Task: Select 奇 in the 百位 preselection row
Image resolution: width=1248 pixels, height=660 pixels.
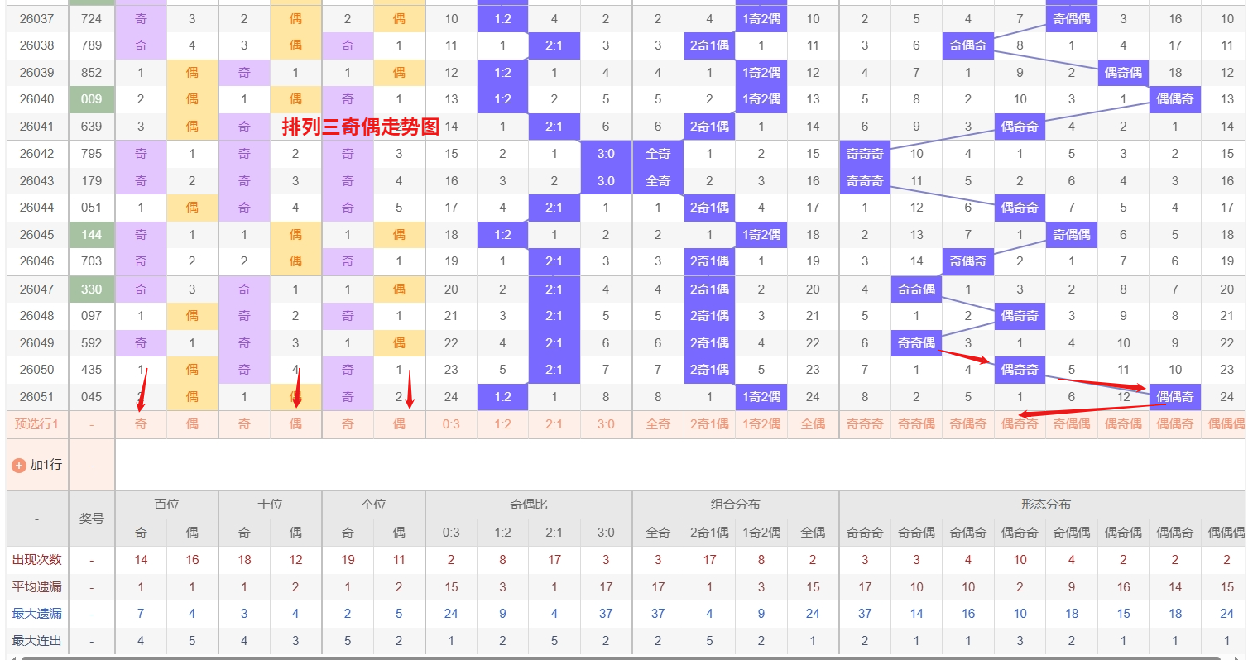Action: pyautogui.click(x=141, y=423)
